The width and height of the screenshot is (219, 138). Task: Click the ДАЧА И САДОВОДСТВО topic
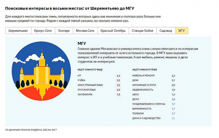click(146, 118)
